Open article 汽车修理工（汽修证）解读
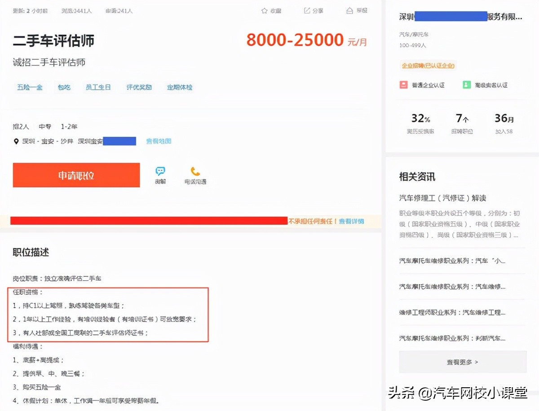539x411 pixels. (443, 198)
